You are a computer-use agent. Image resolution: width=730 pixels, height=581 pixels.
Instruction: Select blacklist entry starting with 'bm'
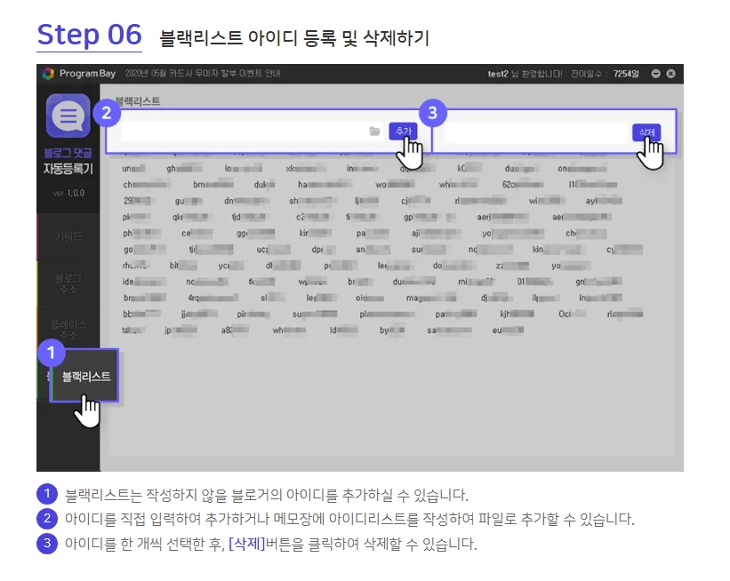tap(213, 185)
